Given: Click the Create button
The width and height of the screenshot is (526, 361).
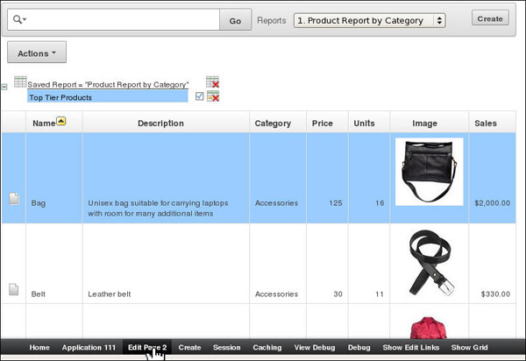Looking at the screenshot, I should point(490,18).
